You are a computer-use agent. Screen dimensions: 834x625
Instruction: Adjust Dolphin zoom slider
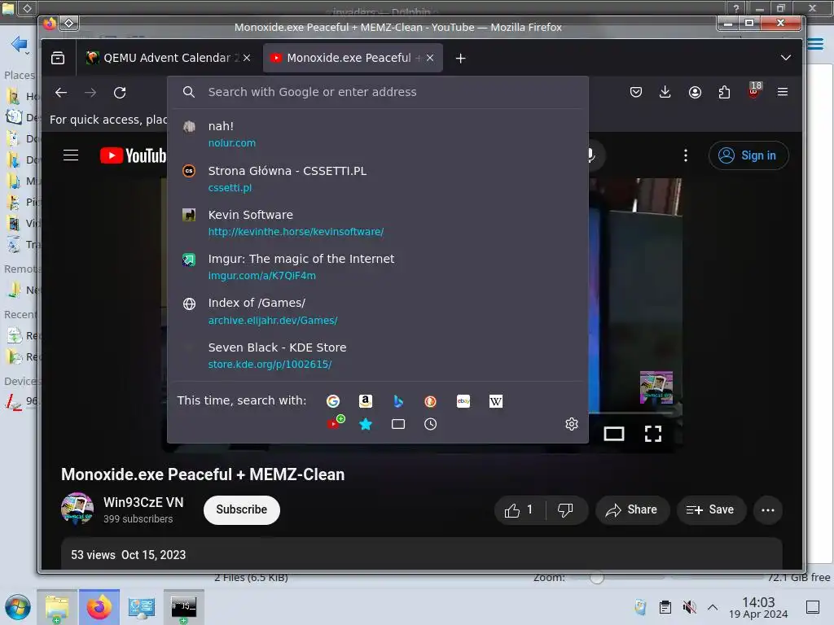click(x=596, y=579)
